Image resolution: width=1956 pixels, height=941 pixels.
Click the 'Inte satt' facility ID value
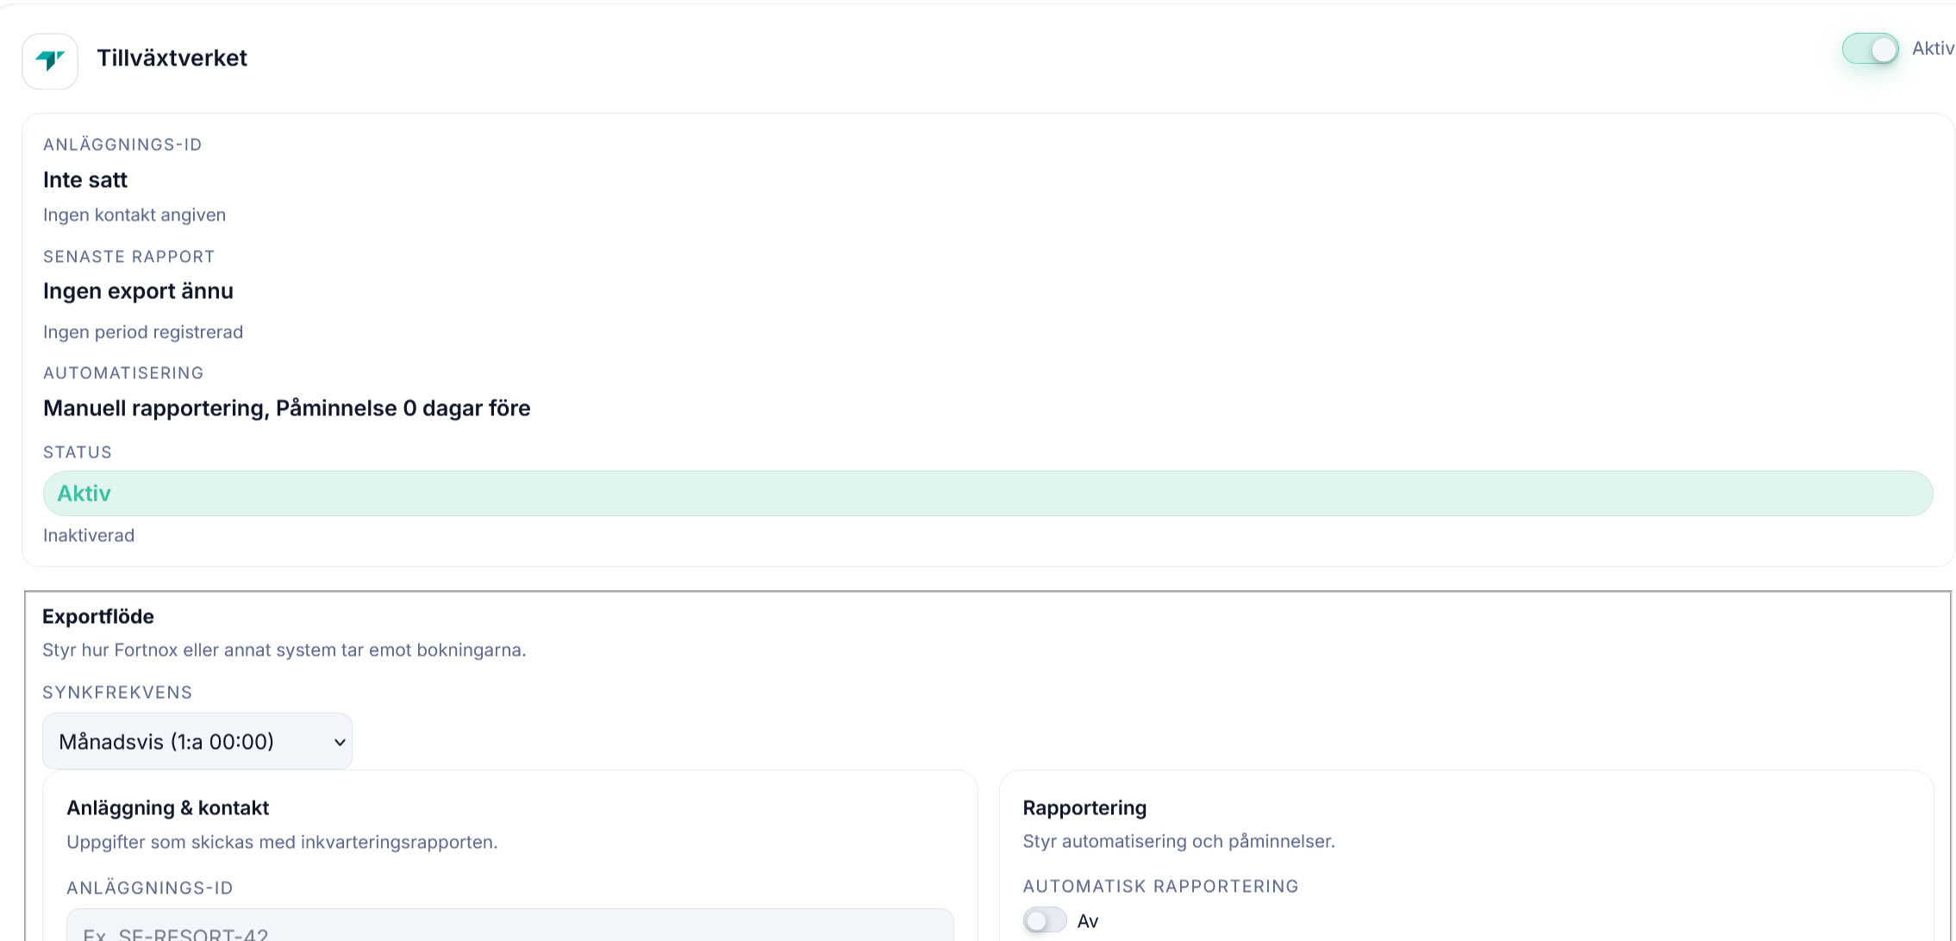[x=85, y=179]
